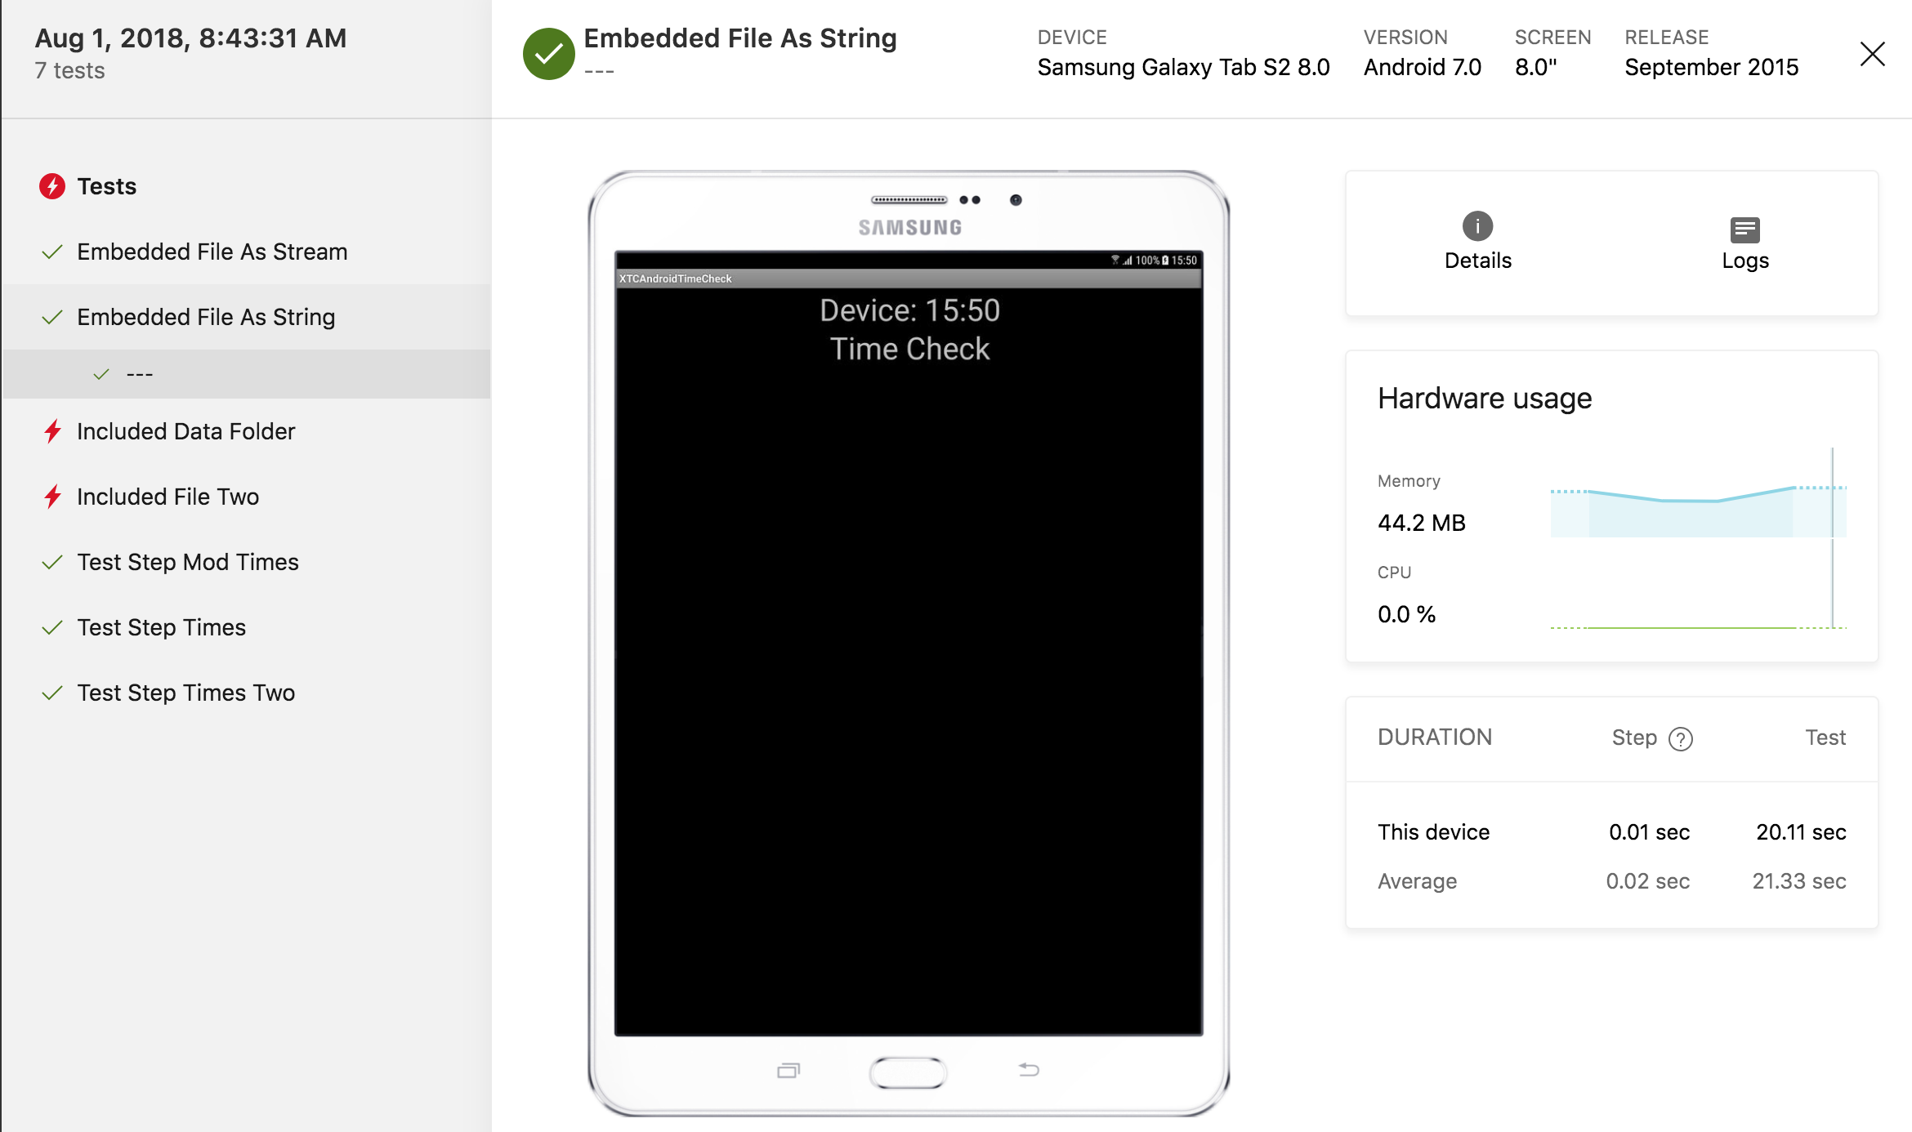This screenshot has width=1912, height=1132.
Task: Click the red lightning bolt next to Included File Two
Action: pyautogui.click(x=54, y=496)
